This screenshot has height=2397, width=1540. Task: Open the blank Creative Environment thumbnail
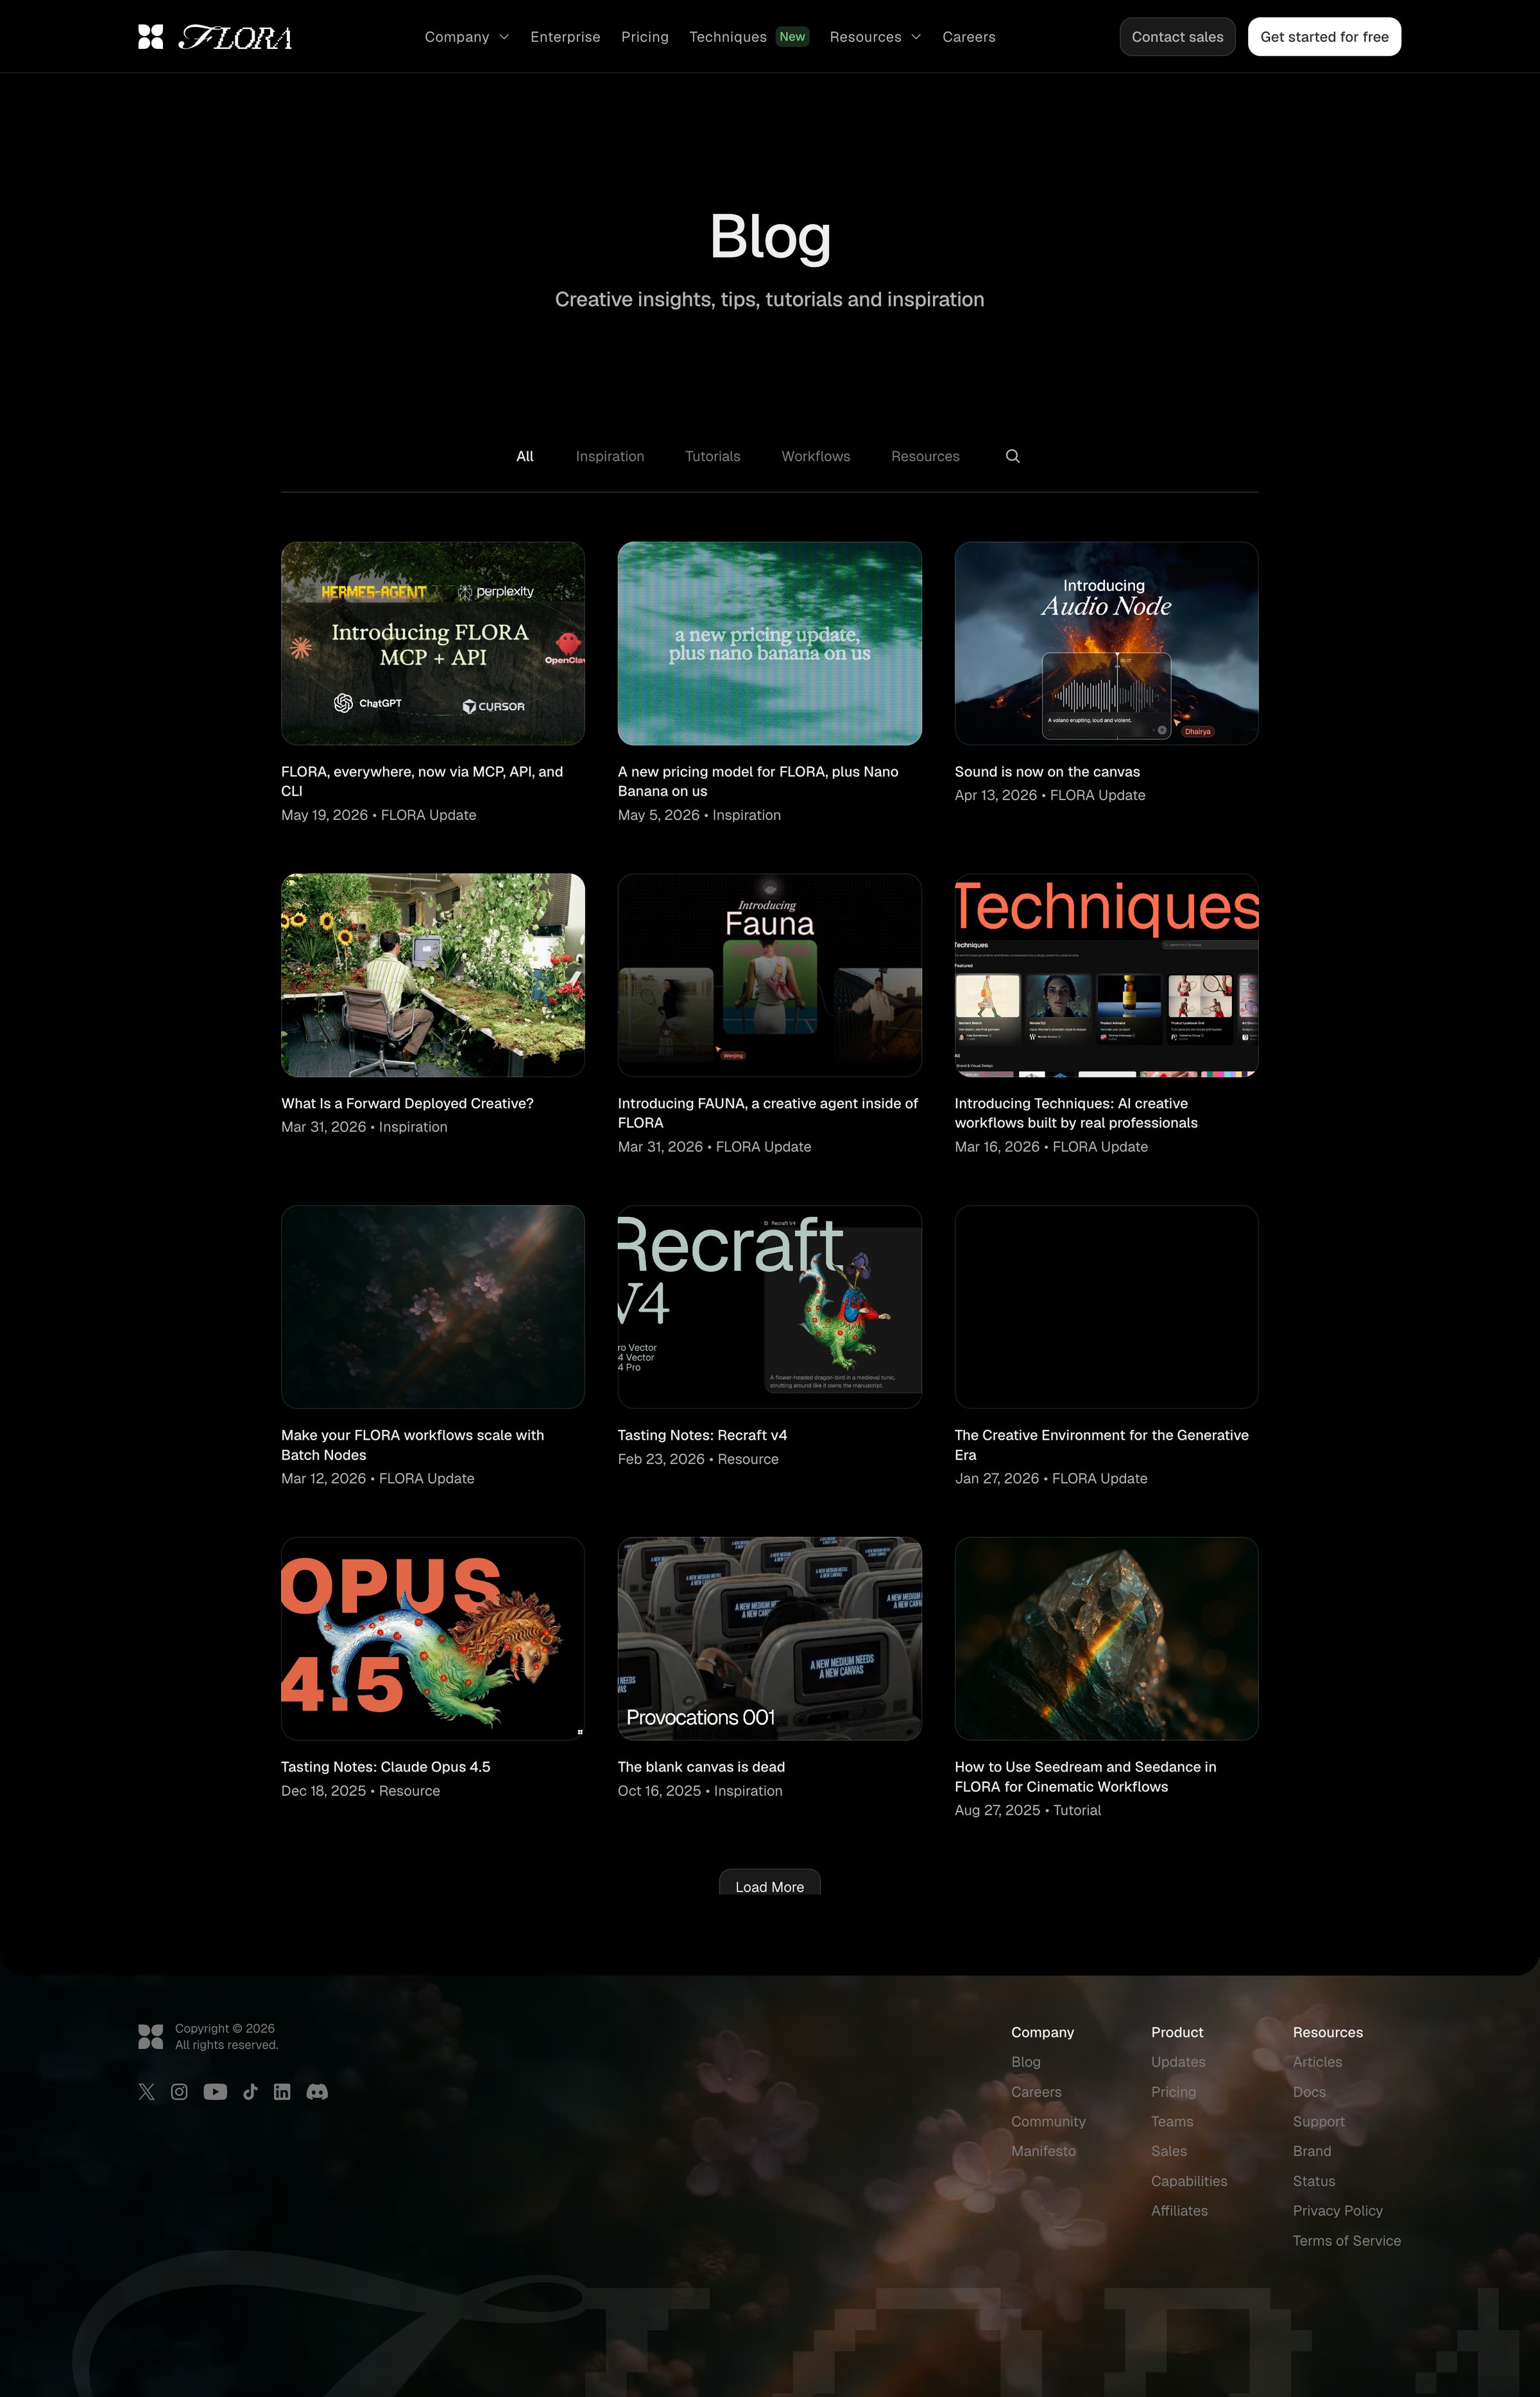click(1106, 1307)
